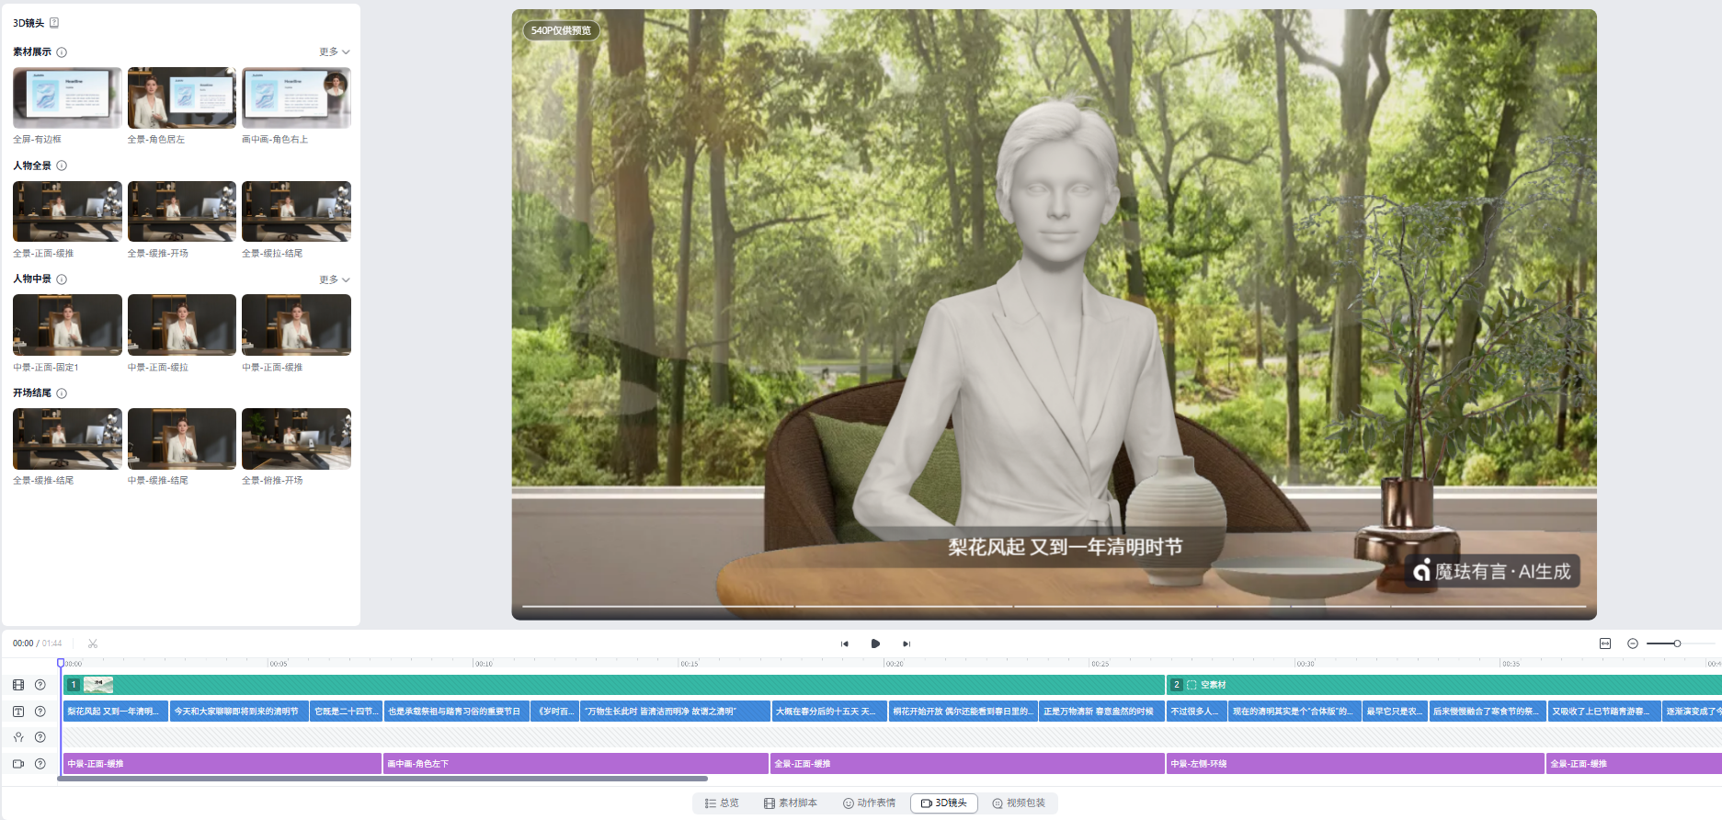
Task: Select the 3D镜头 tab
Action: point(944,803)
